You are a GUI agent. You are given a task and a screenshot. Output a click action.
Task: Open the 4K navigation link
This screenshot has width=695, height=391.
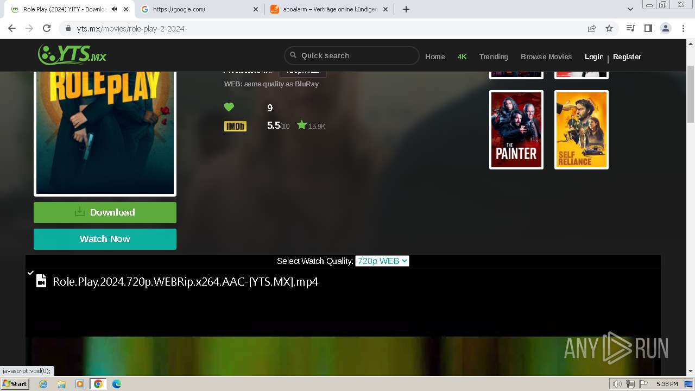[x=462, y=56]
